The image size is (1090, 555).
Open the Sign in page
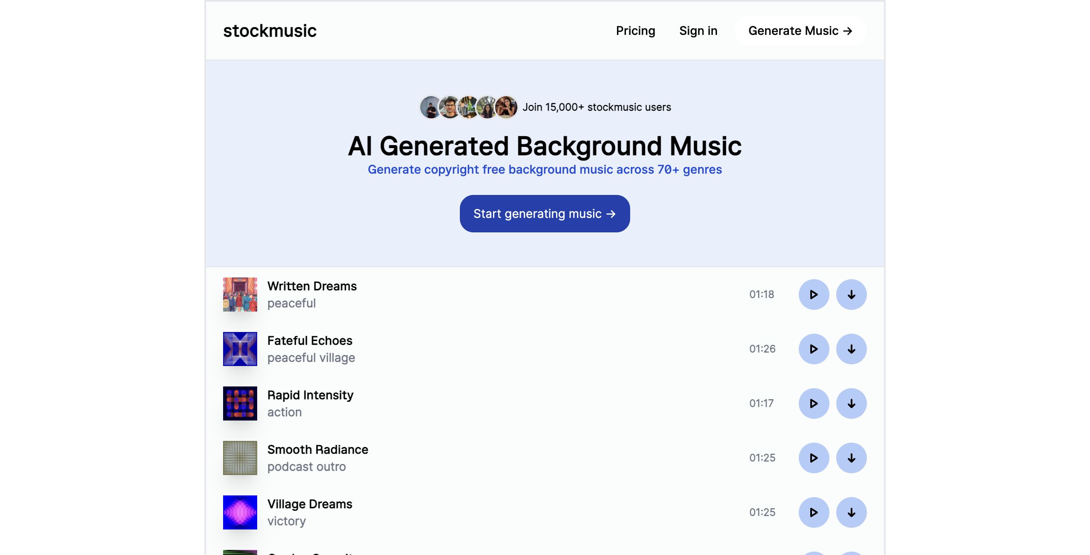[x=698, y=31]
